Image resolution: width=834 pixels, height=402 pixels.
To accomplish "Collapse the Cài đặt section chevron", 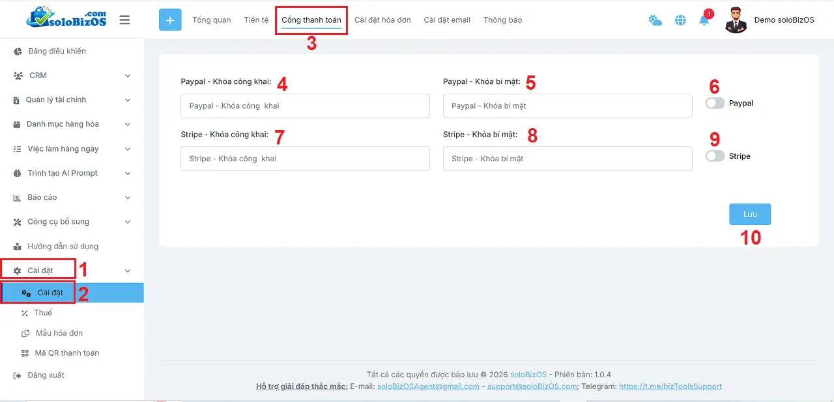I will point(128,271).
